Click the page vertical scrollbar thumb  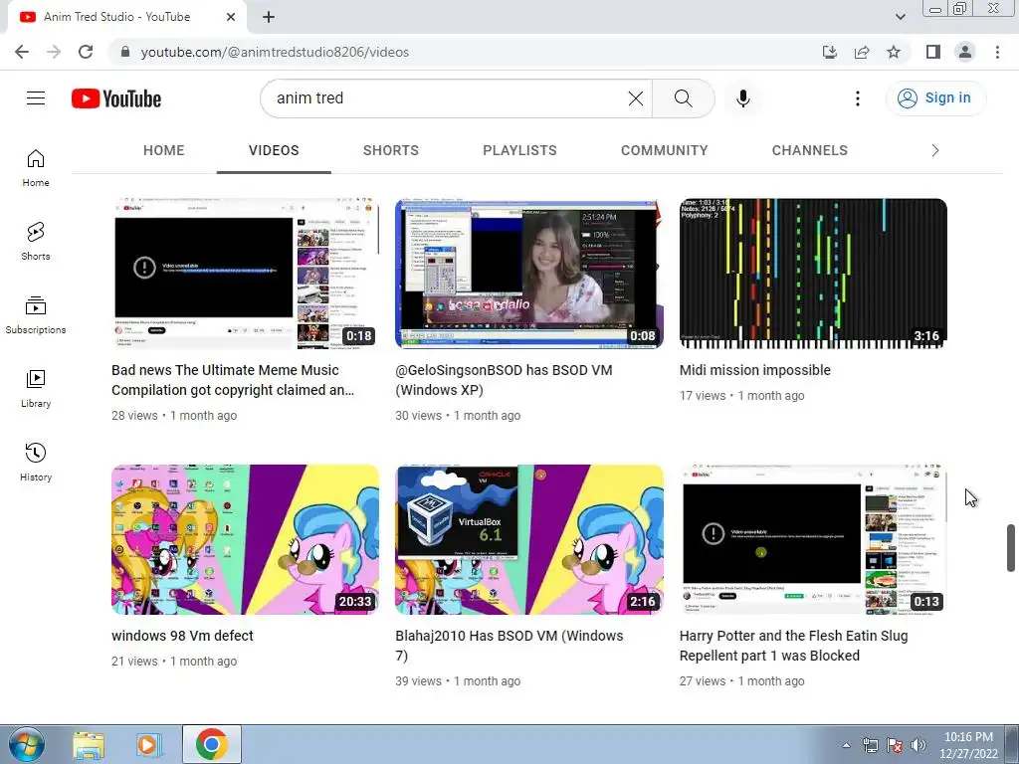pyautogui.click(x=1011, y=547)
